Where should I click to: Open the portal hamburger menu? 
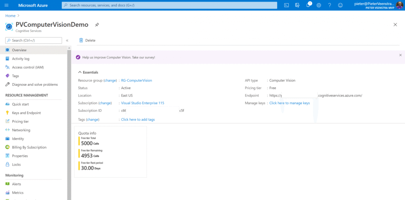point(6,5)
